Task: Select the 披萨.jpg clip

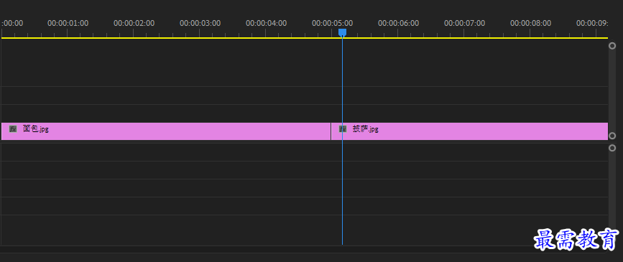Action: pos(470,131)
